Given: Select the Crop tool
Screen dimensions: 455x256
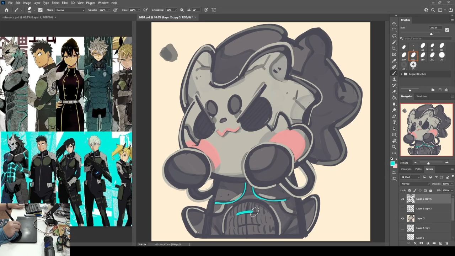Looking at the screenshot, I should point(394,48).
